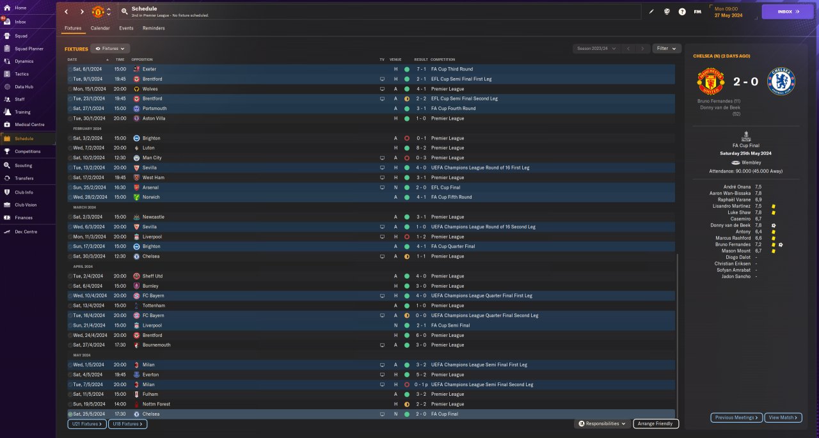Open the Season 2023/24 dropdown
The height and width of the screenshot is (438, 819).
tap(596, 49)
